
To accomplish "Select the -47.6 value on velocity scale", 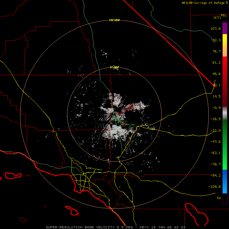I will point(216,142).
